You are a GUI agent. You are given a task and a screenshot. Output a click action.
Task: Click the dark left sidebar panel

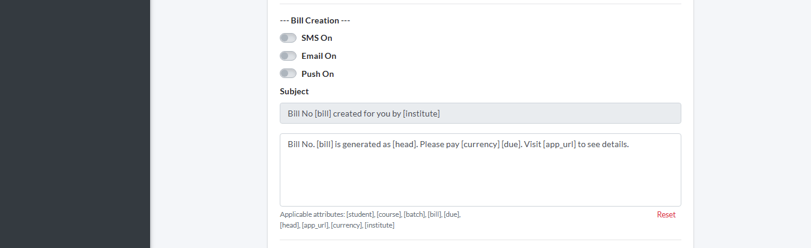tap(74, 120)
